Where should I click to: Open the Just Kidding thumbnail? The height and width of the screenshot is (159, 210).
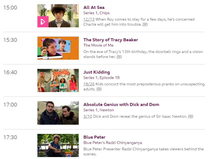click(x=58, y=80)
